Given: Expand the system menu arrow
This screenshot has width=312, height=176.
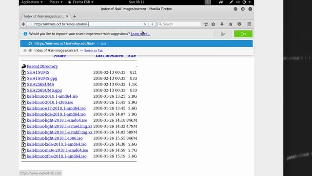Looking at the screenshot, I should [x=250, y=2].
